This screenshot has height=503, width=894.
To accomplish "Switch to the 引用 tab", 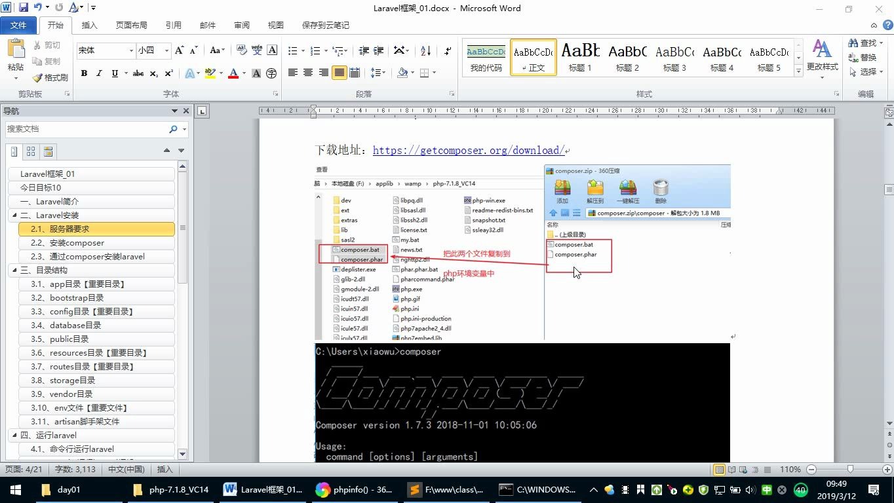I will (173, 25).
